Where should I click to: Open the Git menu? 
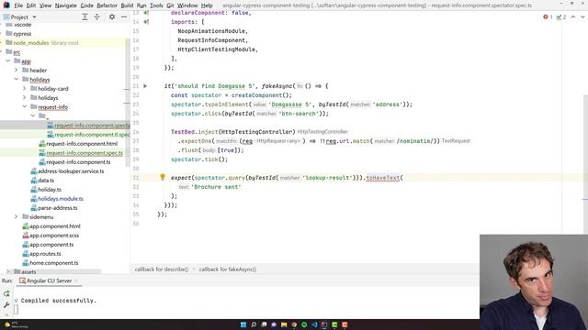[170, 5]
